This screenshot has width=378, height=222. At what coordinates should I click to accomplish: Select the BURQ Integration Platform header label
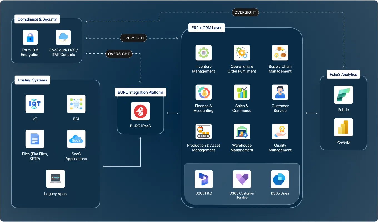pos(140,92)
